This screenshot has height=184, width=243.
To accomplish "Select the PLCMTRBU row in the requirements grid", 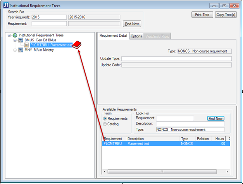I will click(166, 144).
